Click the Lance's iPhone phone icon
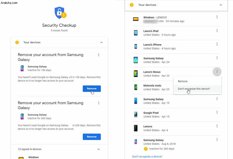Viewport: 233px width, 159px height. 136,46
